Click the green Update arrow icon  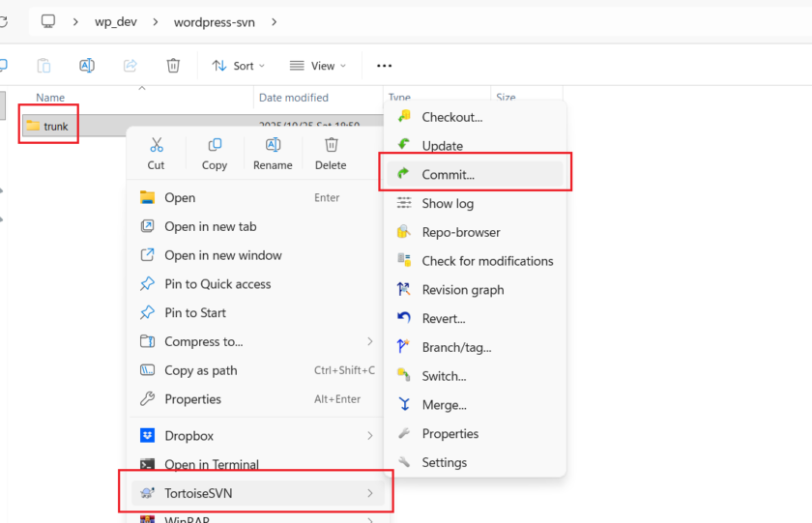coord(404,145)
